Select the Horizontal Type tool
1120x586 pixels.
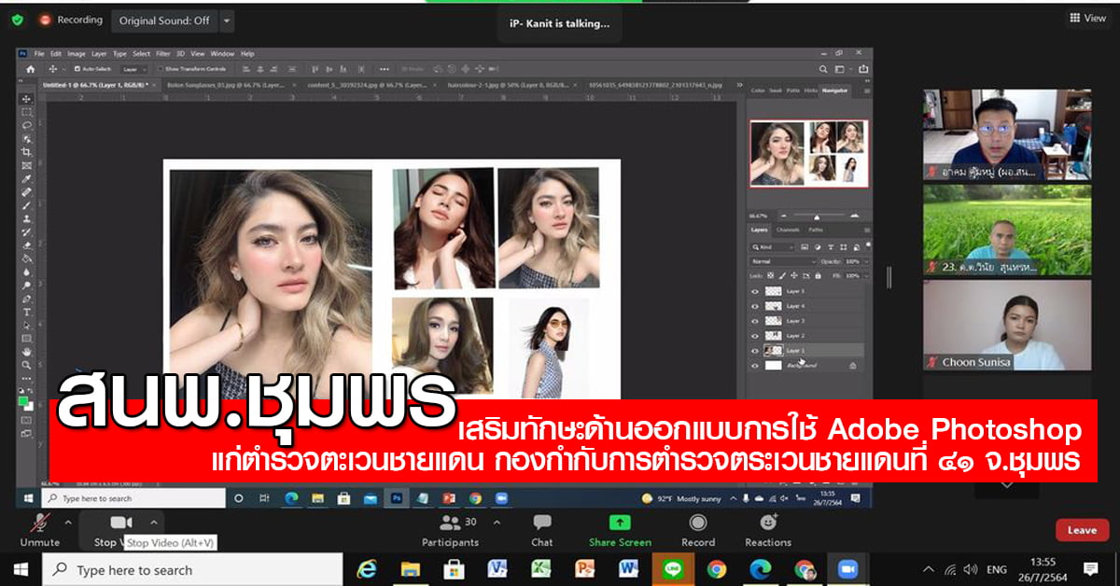click(x=27, y=312)
